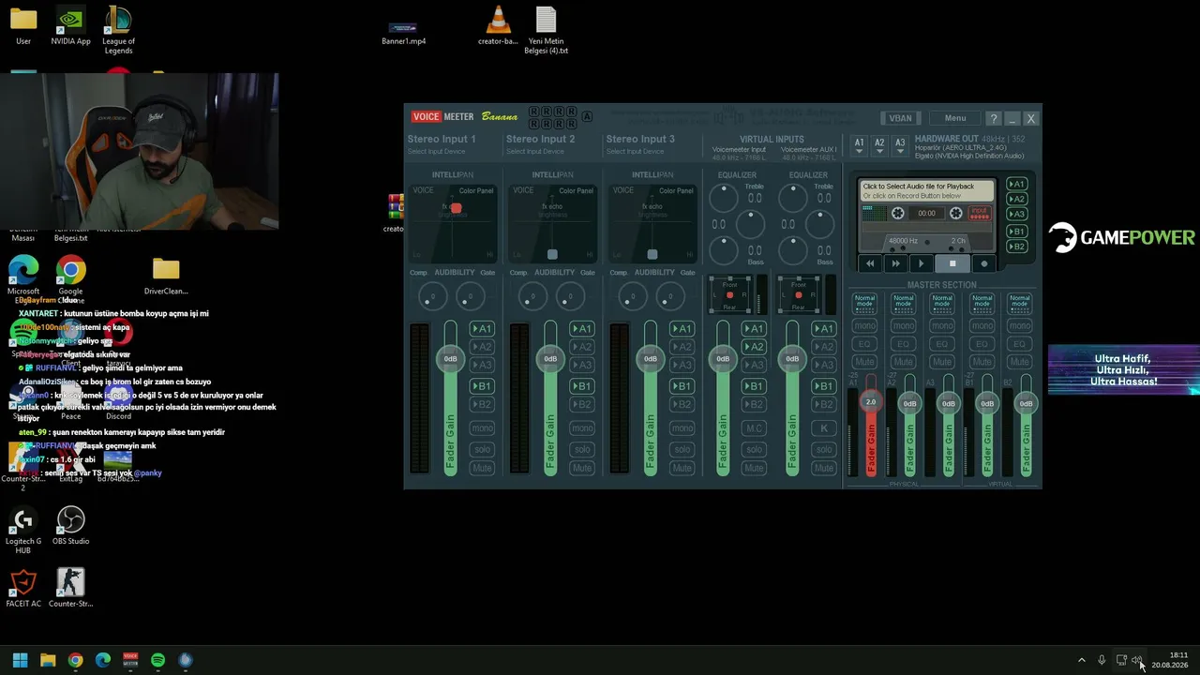Toggle mono on master bus B1

click(x=982, y=326)
